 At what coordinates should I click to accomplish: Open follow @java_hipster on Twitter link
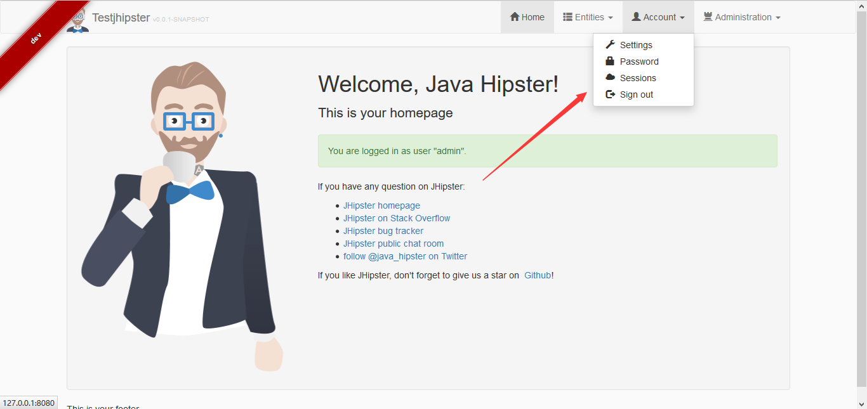pyautogui.click(x=405, y=256)
